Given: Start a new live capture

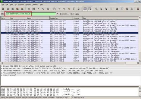Looking at the screenshot, I should [13, 9].
